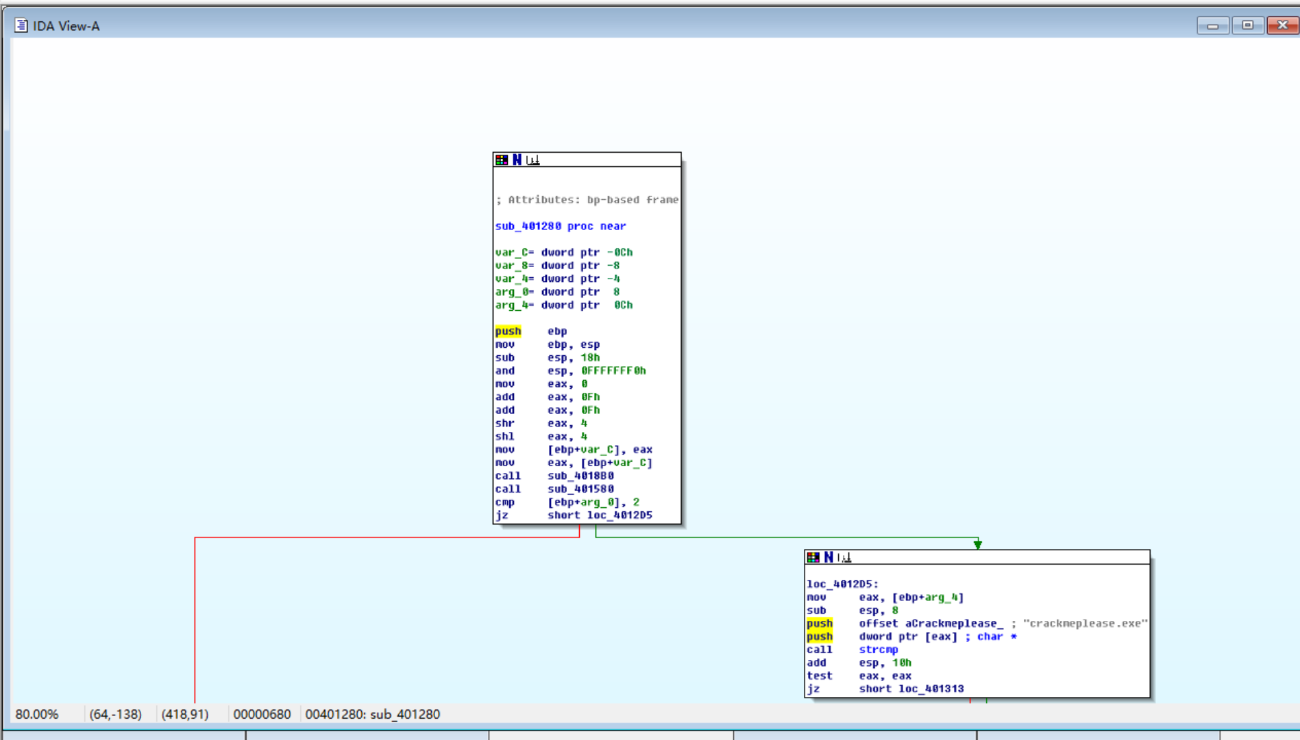The width and height of the screenshot is (1300, 740).
Task: Click the highlighted 'push ebp' instruction
Action: [531, 331]
